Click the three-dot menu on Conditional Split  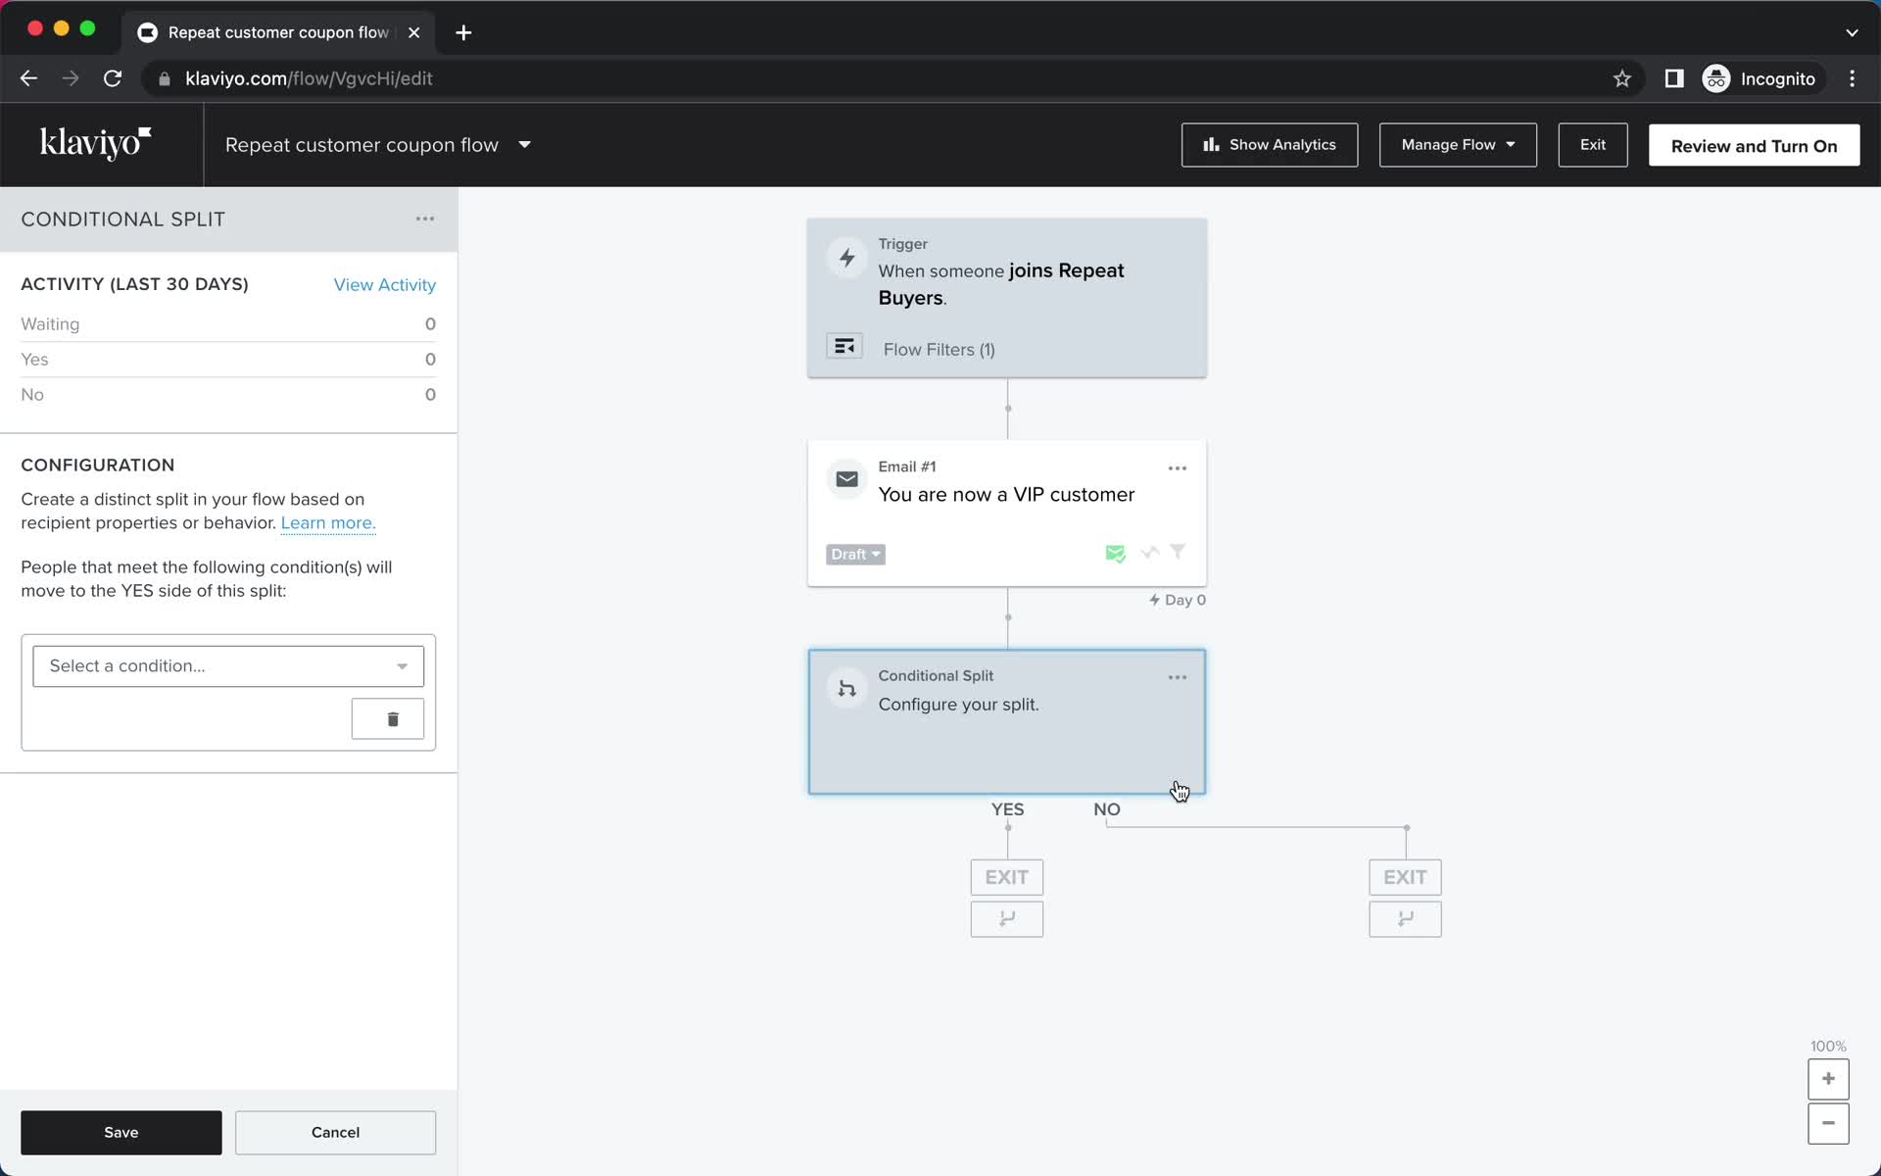(x=1177, y=676)
